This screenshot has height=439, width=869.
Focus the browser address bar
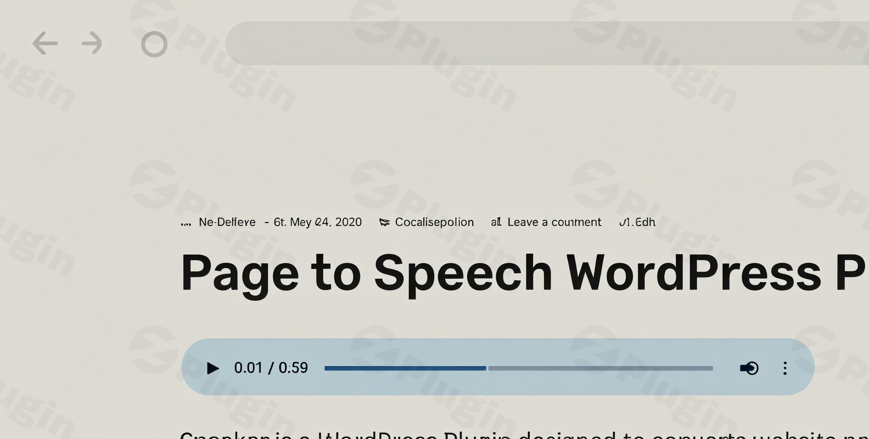pos(547,43)
